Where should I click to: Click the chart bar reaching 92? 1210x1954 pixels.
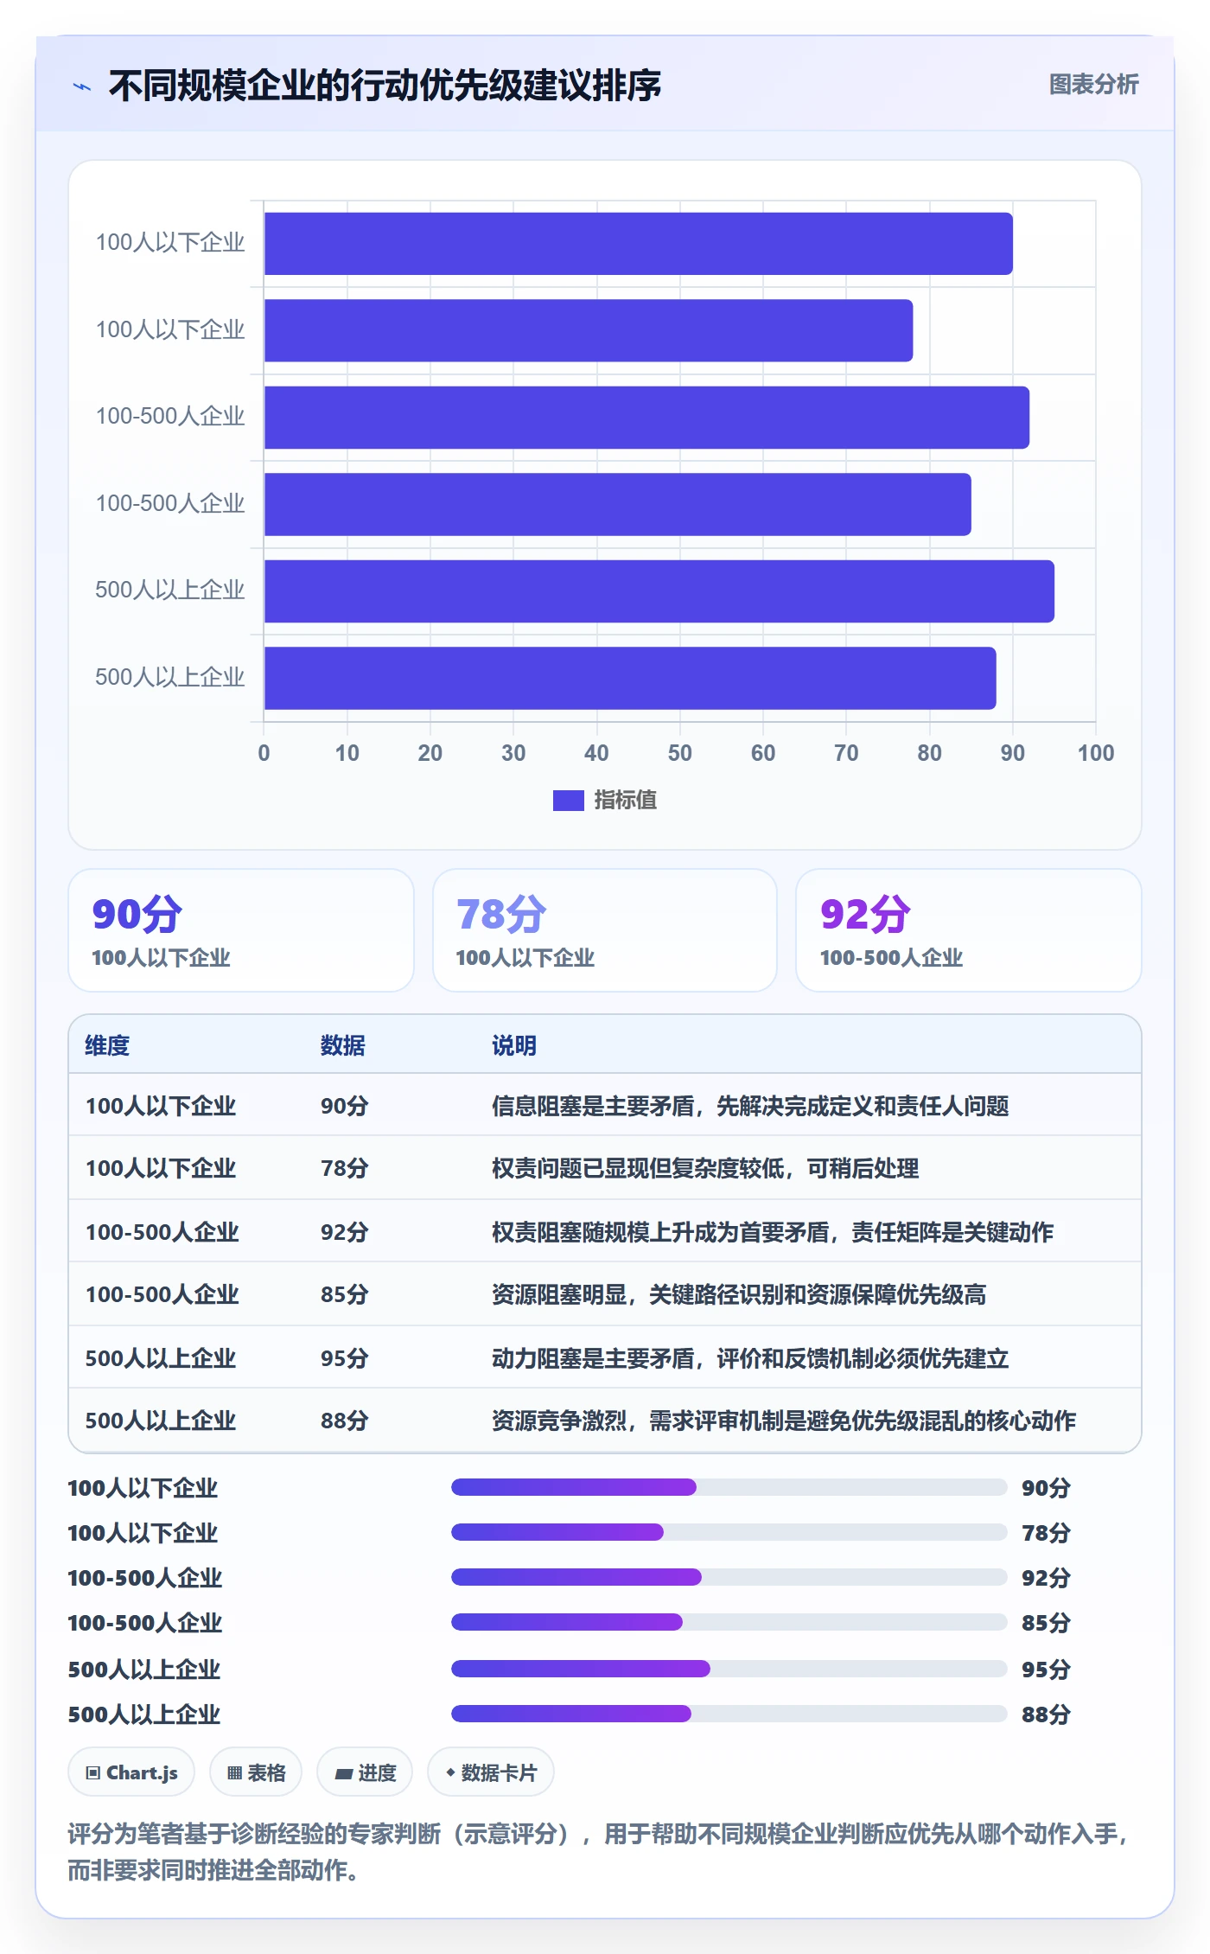(646, 418)
